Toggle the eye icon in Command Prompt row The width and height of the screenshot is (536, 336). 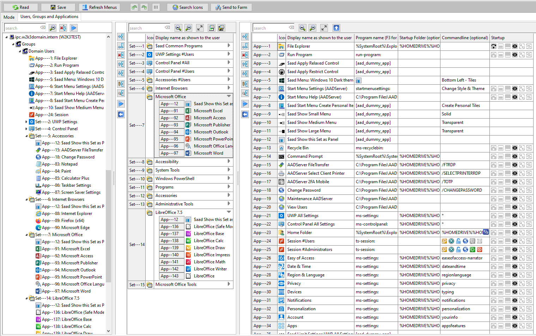click(x=515, y=156)
